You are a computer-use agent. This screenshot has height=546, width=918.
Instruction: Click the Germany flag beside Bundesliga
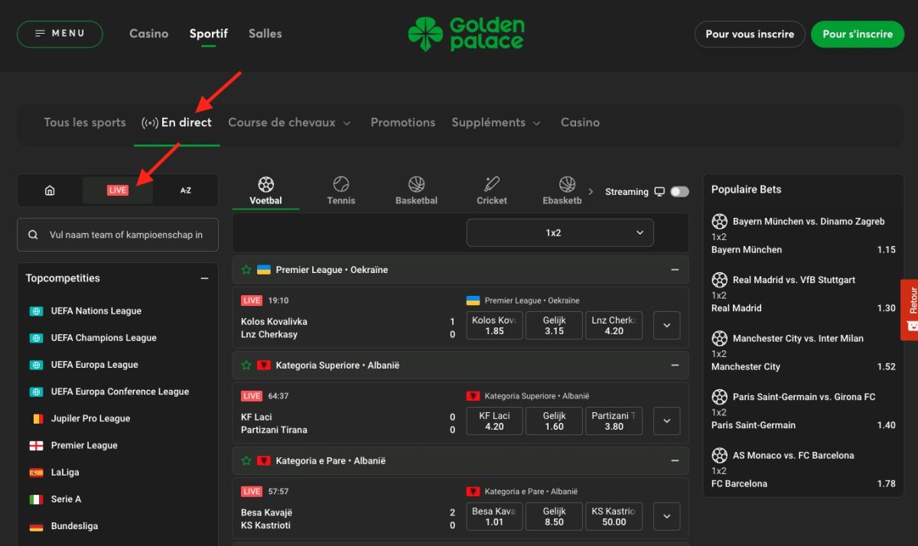36,526
